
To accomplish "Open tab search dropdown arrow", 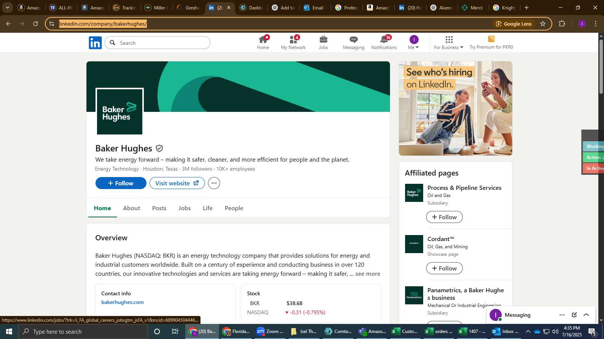I will 7,8.
